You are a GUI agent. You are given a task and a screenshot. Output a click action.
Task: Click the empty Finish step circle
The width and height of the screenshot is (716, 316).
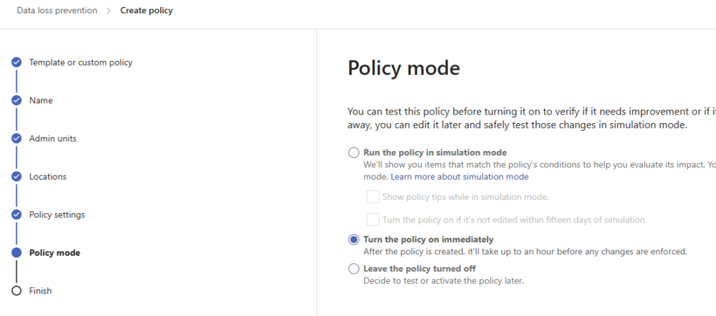(17, 291)
